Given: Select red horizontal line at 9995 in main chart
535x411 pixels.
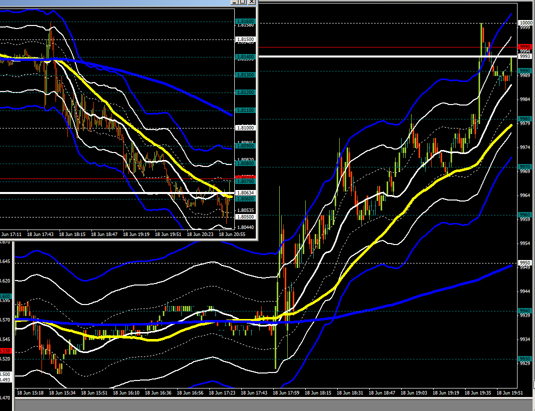Looking at the screenshot, I should [x=388, y=47].
